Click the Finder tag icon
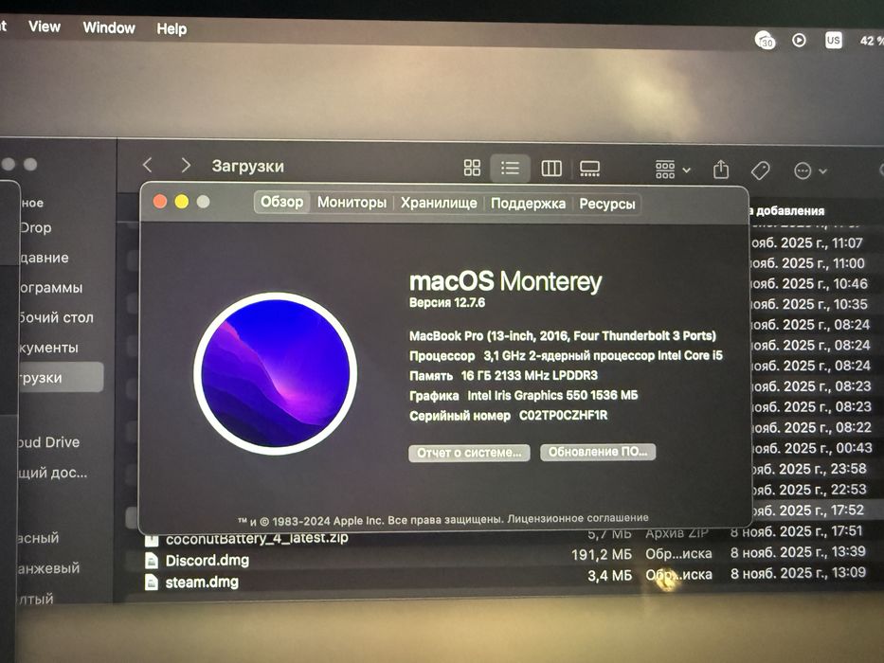884x663 pixels. coord(761,170)
